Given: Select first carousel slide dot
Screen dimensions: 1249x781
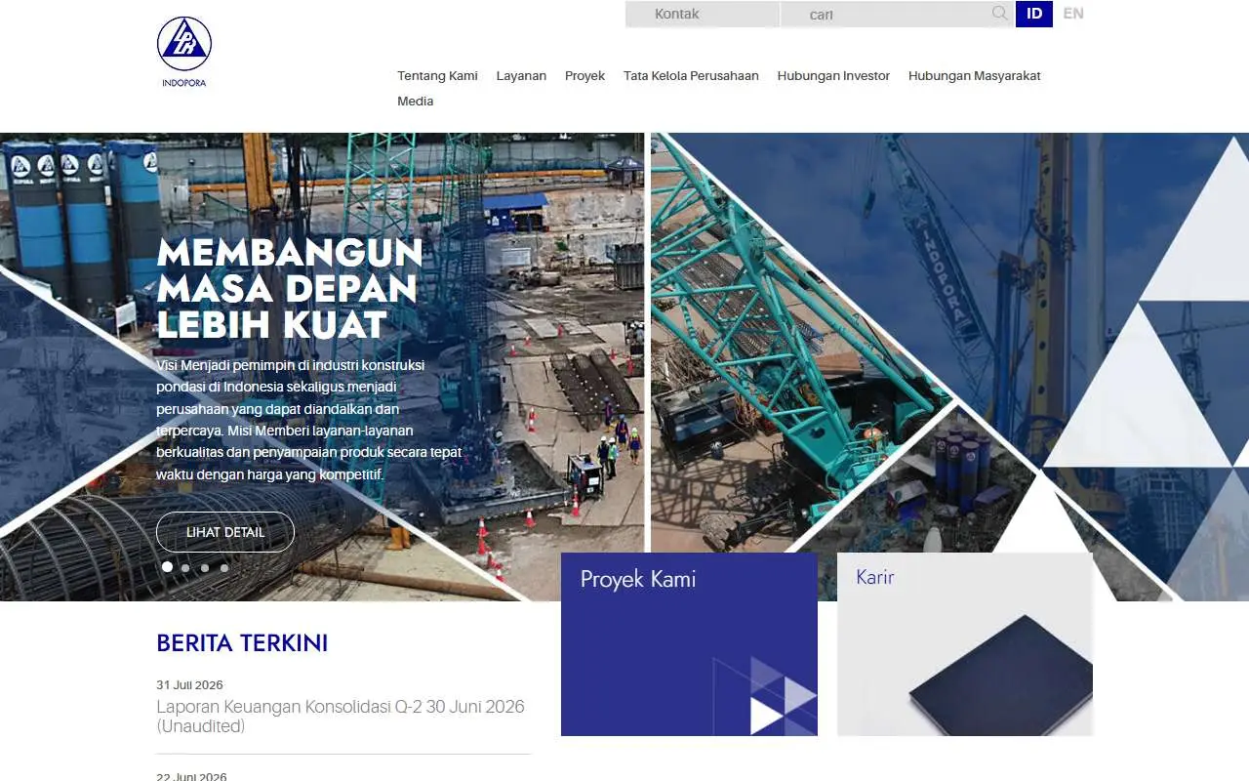Looking at the screenshot, I should pos(167,567).
